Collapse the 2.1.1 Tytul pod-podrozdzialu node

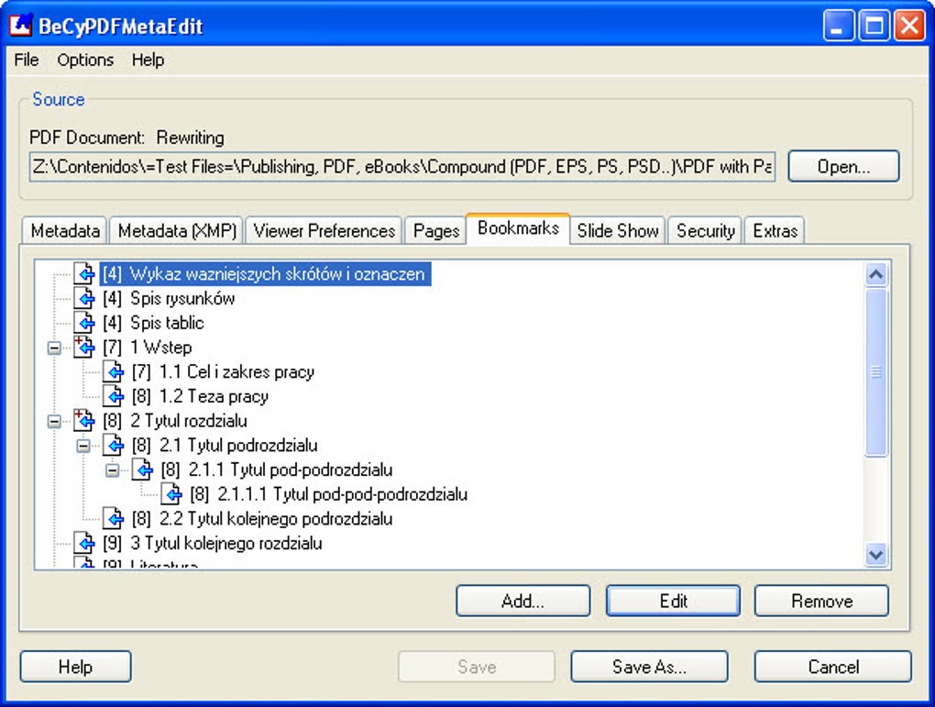point(113,470)
